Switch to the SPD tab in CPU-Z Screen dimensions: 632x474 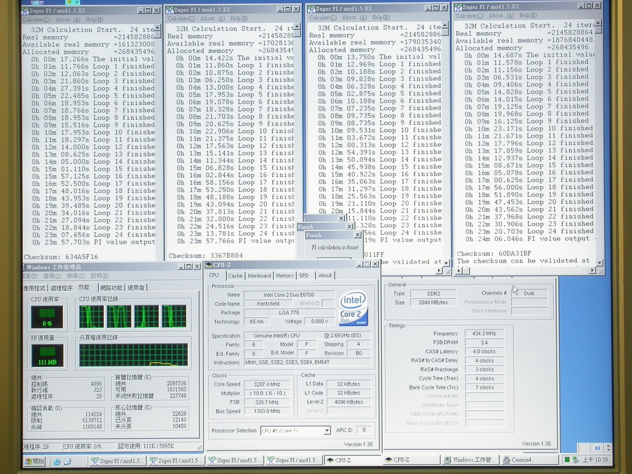click(x=304, y=276)
